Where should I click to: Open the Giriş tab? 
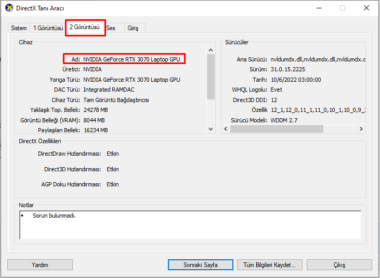[x=135, y=28]
